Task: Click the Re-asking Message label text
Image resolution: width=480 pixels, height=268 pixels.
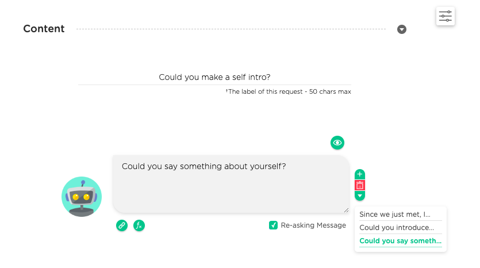Action: (x=313, y=225)
